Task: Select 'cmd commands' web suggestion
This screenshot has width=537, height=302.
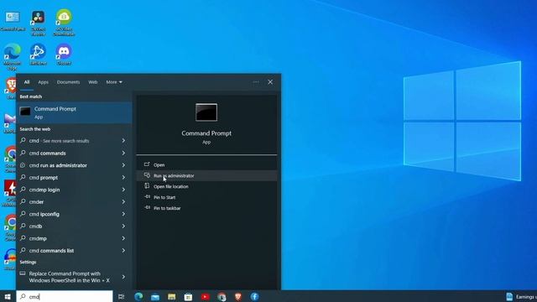Action: tap(74, 153)
